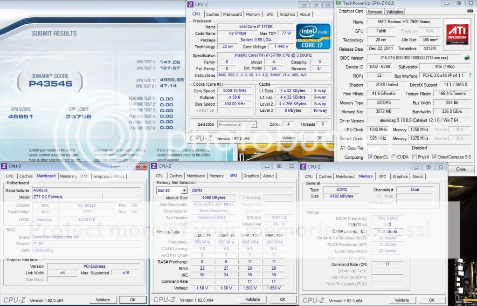Click the Intel Core i7 logo badge
The image size is (477, 306).
tap(314, 36)
